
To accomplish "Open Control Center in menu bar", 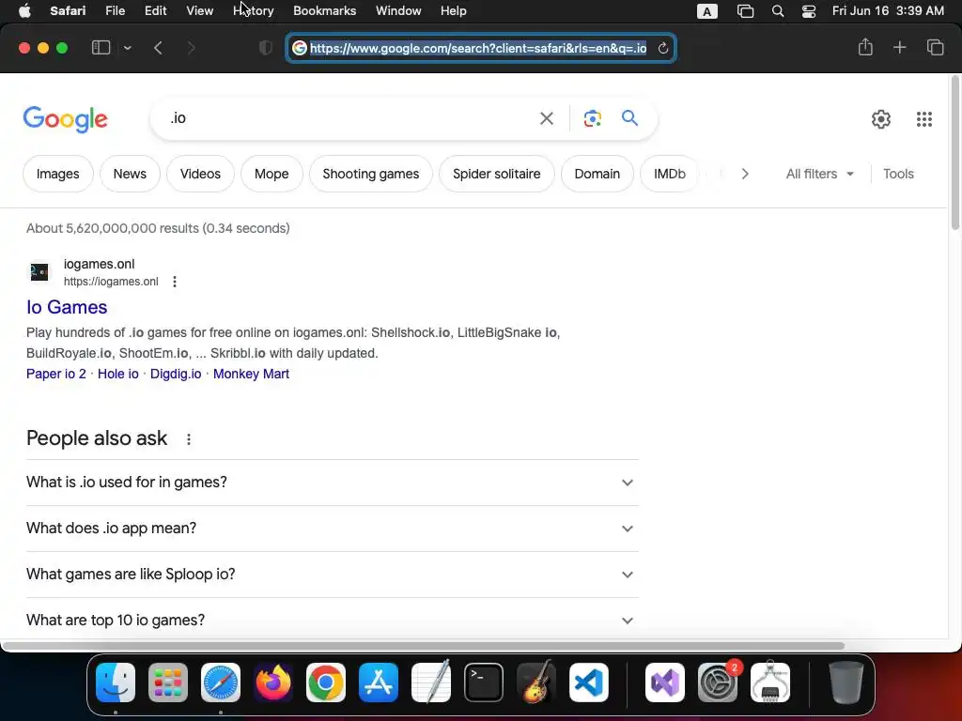I will coord(809,11).
